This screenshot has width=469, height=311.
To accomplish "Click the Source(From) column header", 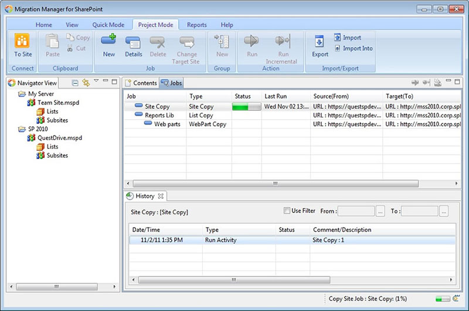I will point(346,96).
